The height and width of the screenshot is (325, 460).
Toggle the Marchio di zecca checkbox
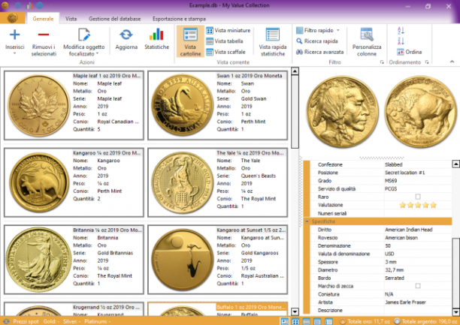[x=418, y=286]
